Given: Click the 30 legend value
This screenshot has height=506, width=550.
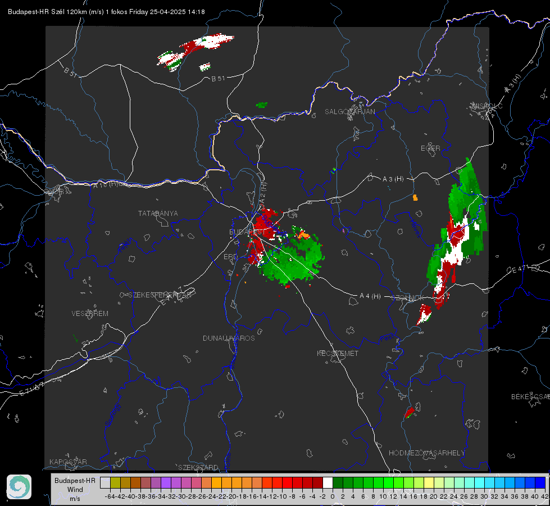Looking at the screenshot, I should 484,496.
